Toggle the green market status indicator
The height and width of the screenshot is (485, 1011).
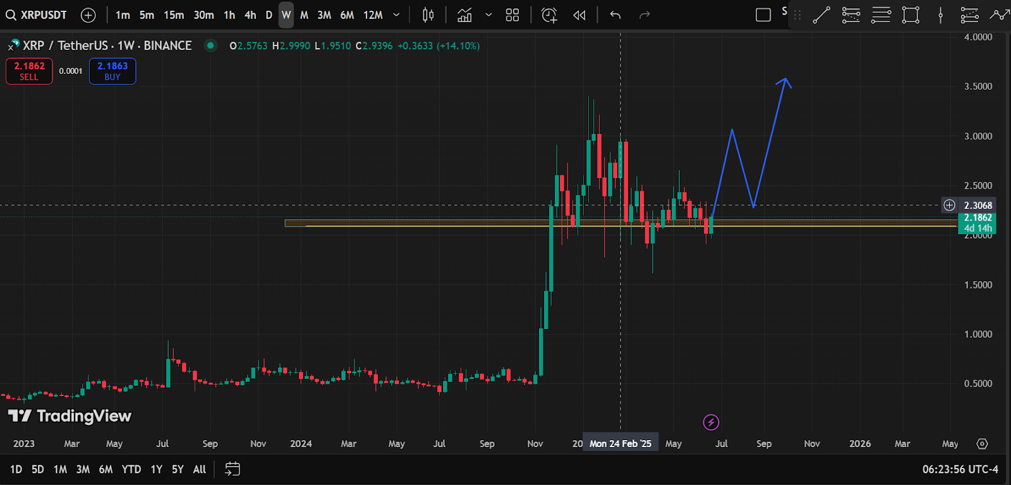click(x=210, y=45)
